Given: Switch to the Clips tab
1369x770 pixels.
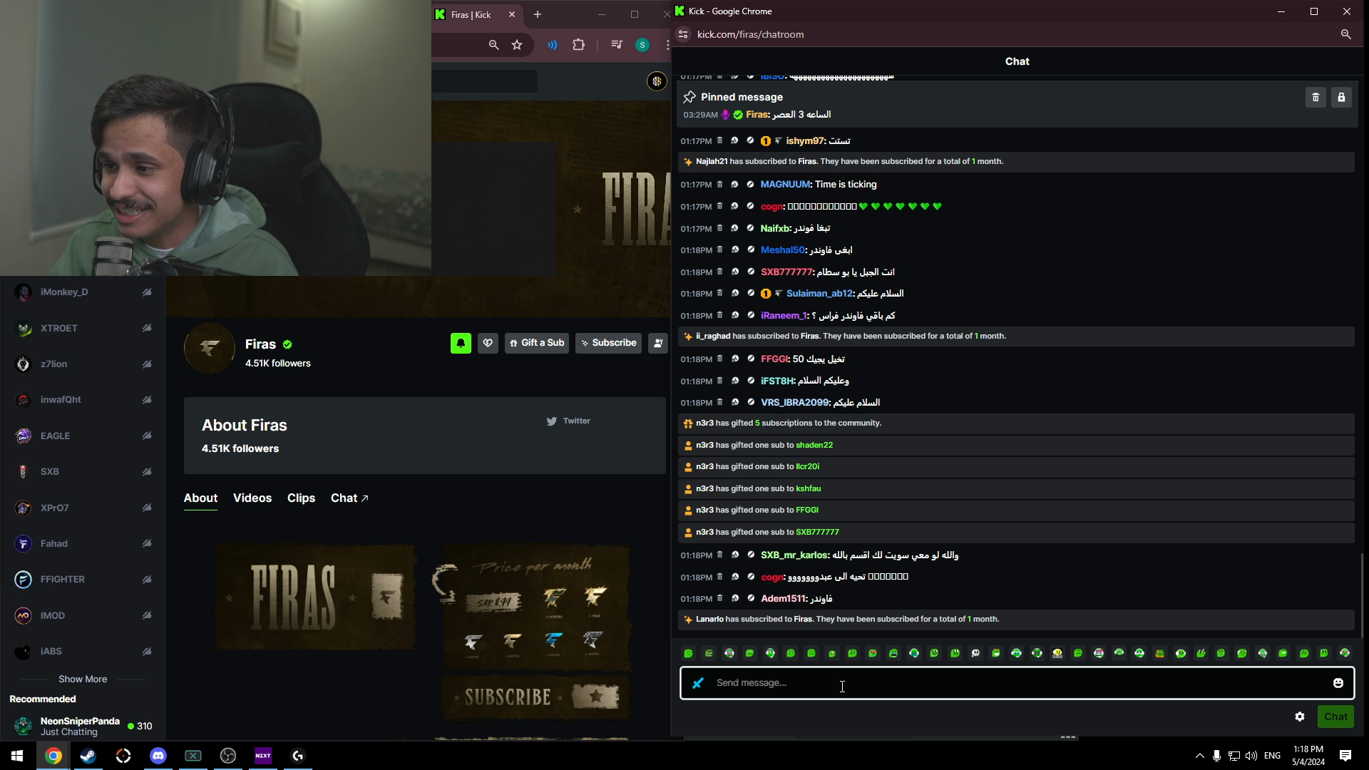Looking at the screenshot, I should 301,498.
